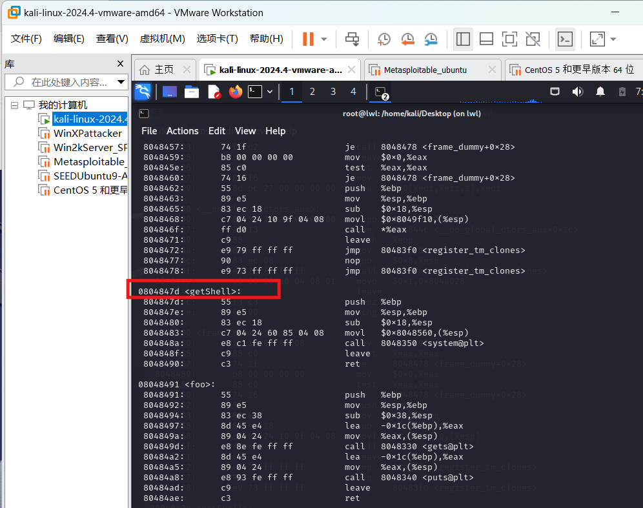Screen dimensions: 643x508
Task: Click the 'system@plt' call line
Action: (x=314, y=343)
